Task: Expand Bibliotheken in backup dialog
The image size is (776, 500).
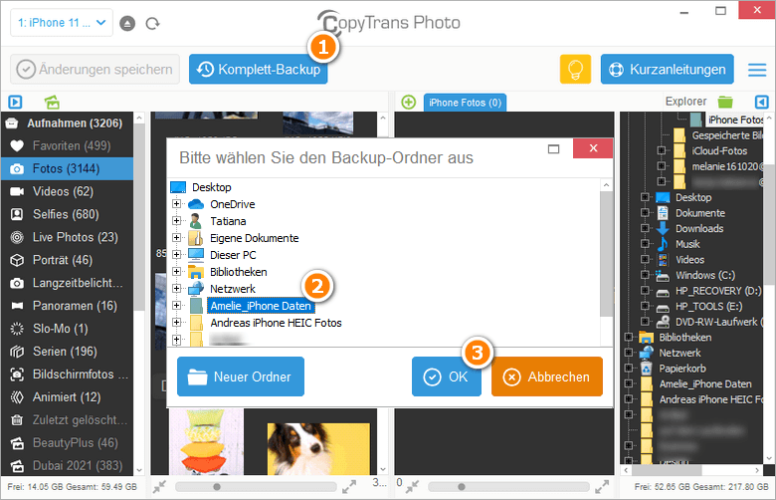Action: [176, 271]
